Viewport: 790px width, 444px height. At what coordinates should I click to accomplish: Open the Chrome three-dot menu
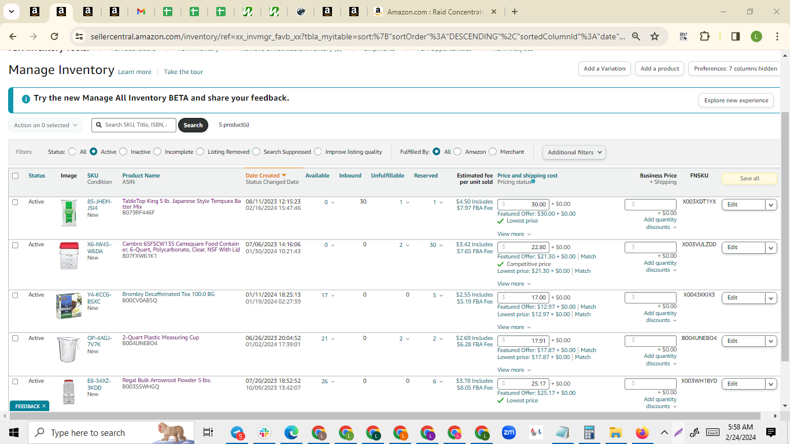pyautogui.click(x=777, y=36)
